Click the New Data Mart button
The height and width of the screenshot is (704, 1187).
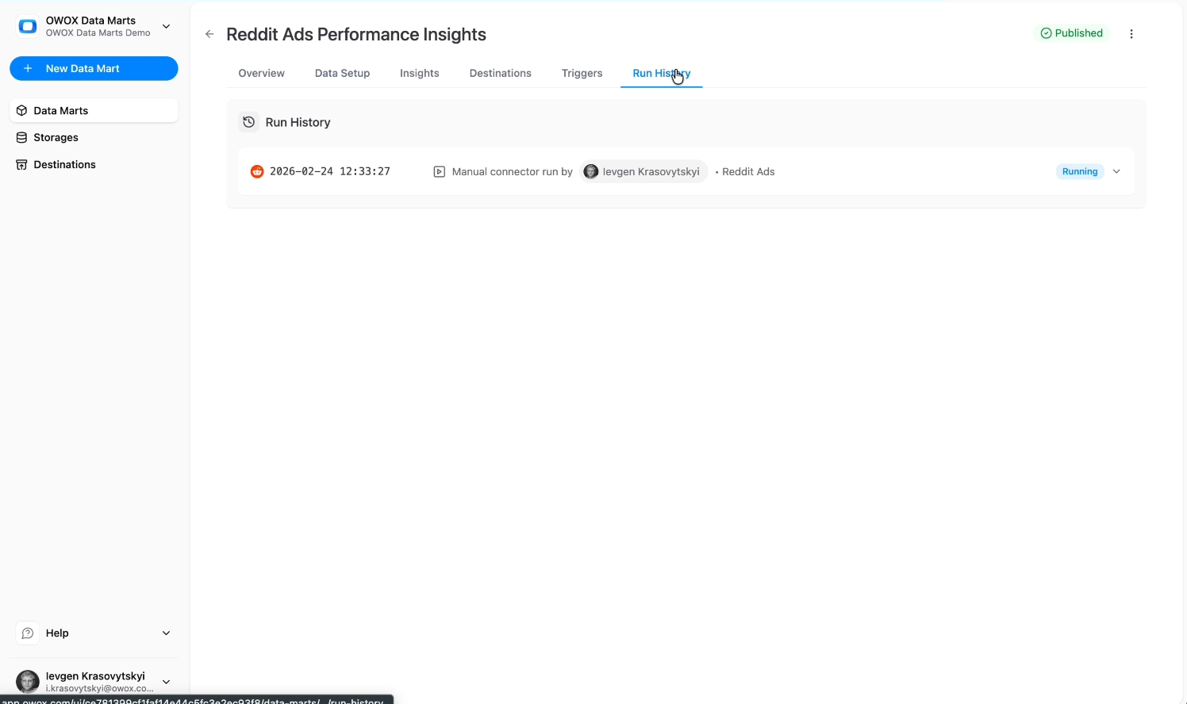click(x=94, y=68)
